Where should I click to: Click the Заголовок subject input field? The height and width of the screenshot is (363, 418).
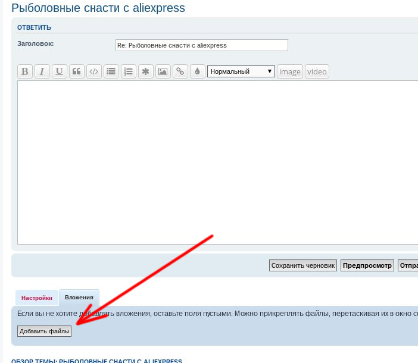tap(201, 45)
